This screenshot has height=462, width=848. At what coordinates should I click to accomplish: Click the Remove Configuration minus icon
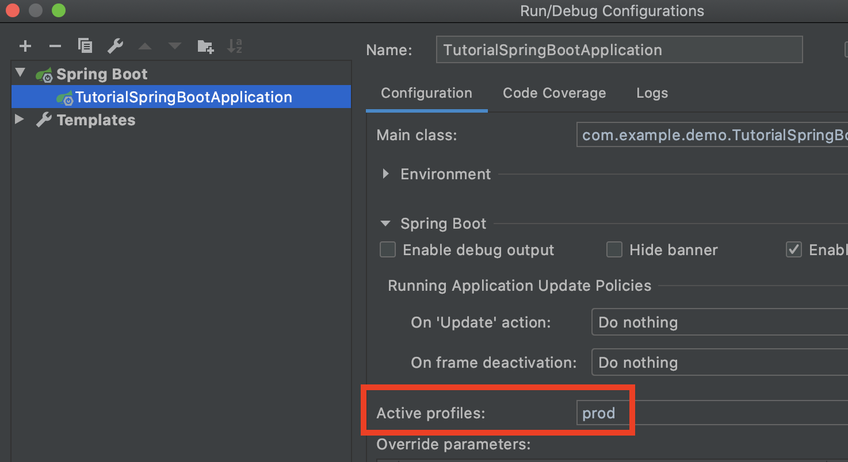pyautogui.click(x=55, y=47)
